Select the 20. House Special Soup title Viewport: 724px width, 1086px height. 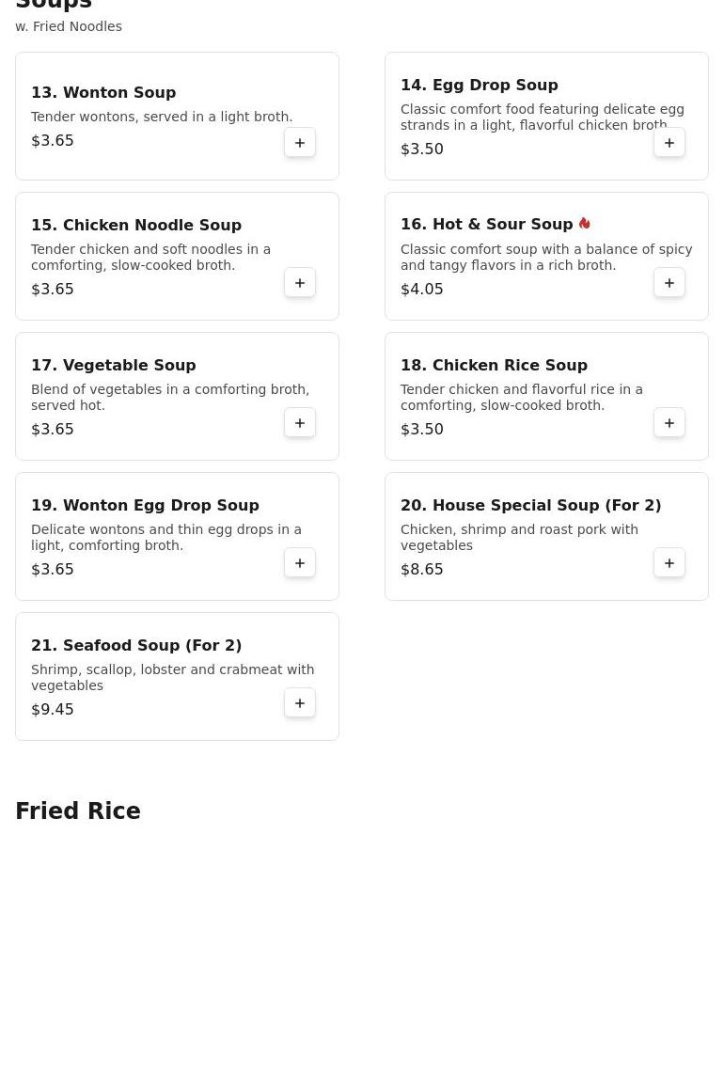[x=530, y=505]
